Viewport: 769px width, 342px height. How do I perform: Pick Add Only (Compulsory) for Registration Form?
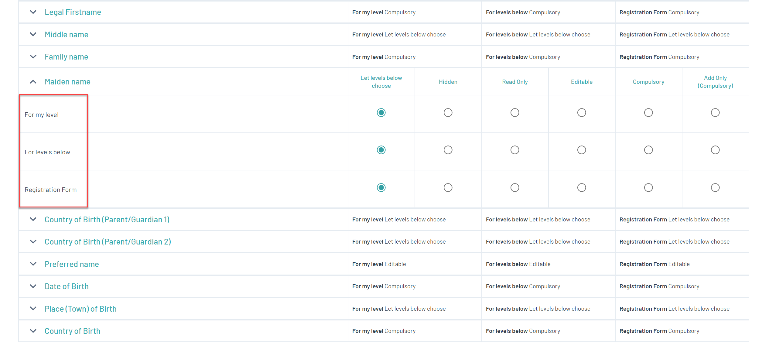click(x=715, y=188)
